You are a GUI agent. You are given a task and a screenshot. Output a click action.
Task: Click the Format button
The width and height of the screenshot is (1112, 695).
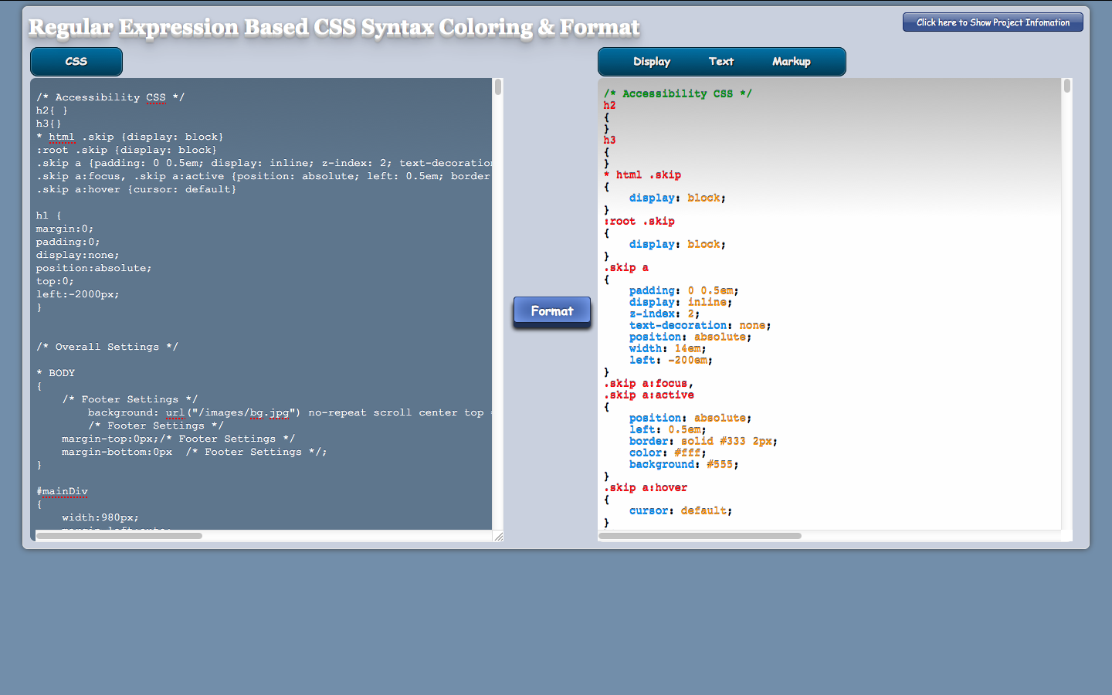point(552,310)
